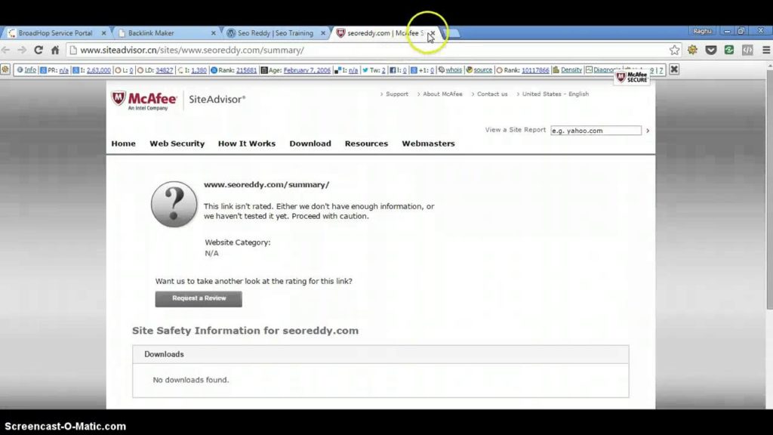Close the Seo Reddy Seo Training tab
Viewport: 773px width, 435px height.
tap(323, 33)
